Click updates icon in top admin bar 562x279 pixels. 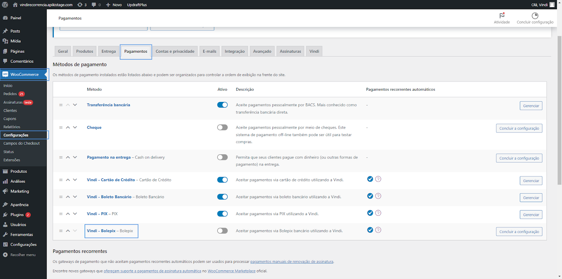coord(80,5)
